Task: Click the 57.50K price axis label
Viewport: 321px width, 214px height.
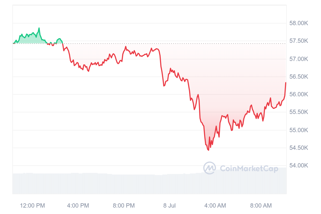Action: click(299, 41)
